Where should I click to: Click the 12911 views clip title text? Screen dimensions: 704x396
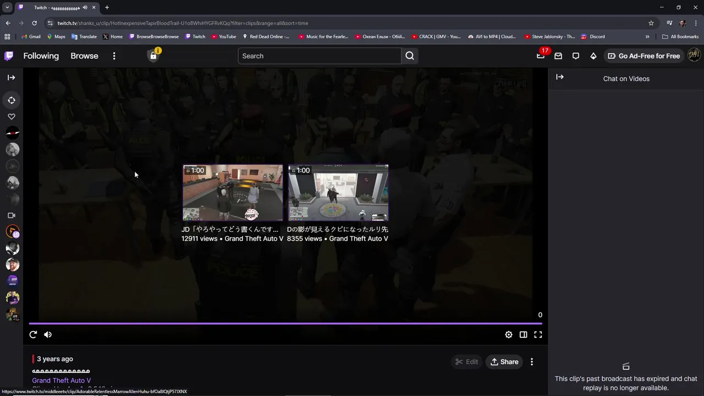click(x=230, y=229)
